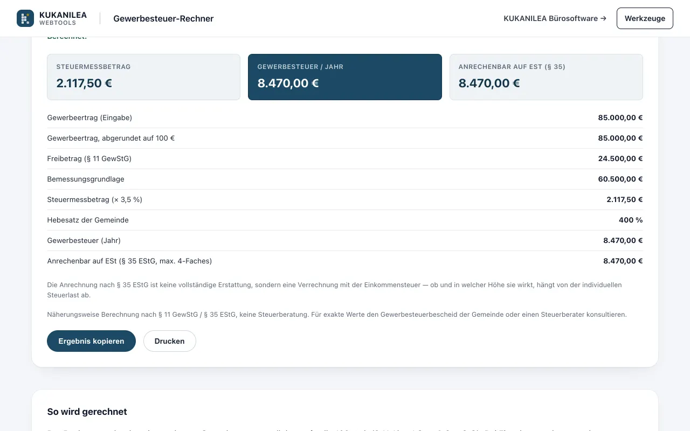This screenshot has width=690, height=431.
Task: Follow the KUKANILEA Bürosoftware link
Action: click(x=555, y=18)
